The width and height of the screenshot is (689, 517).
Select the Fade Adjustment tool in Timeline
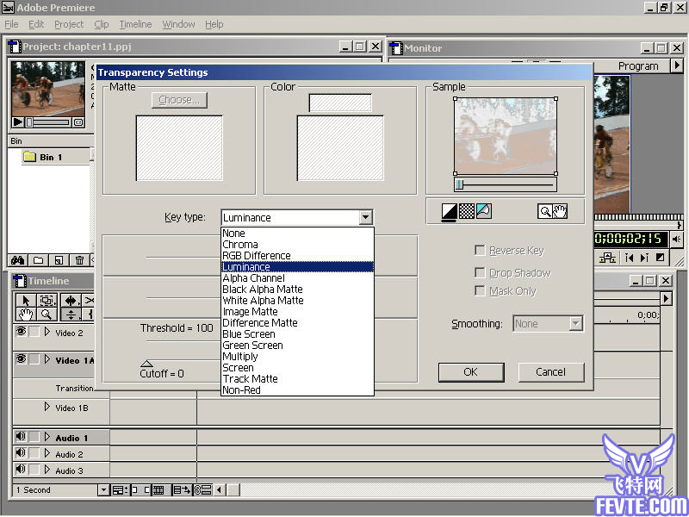click(x=71, y=315)
